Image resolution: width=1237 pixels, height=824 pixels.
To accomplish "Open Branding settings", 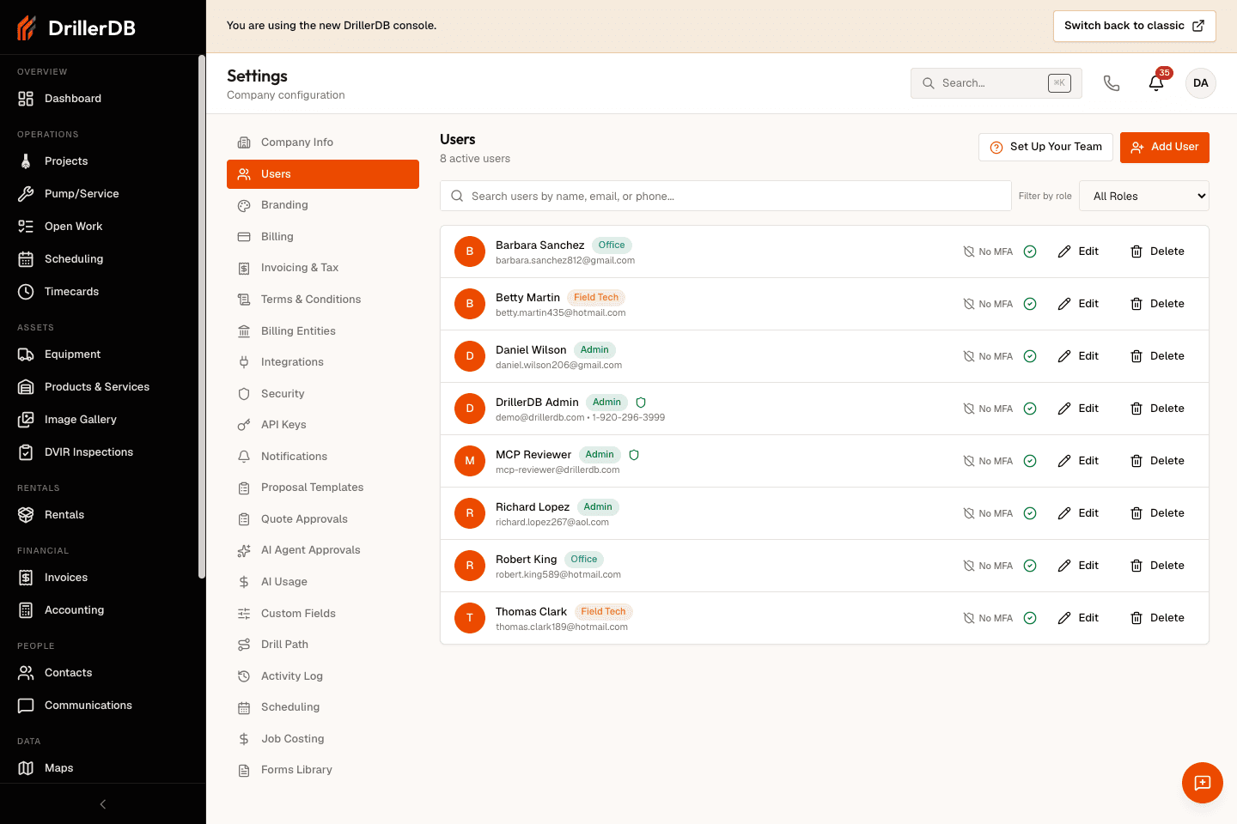I will click(323, 205).
